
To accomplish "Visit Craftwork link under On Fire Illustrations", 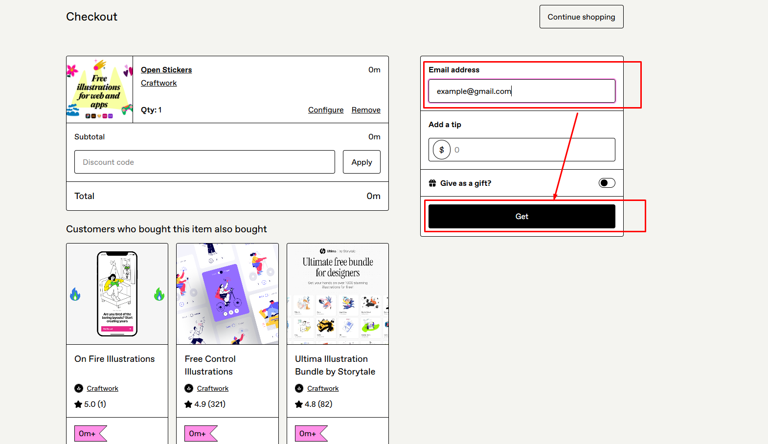I will click(103, 388).
